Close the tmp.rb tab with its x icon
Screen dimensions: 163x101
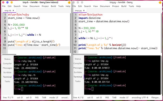13,11
